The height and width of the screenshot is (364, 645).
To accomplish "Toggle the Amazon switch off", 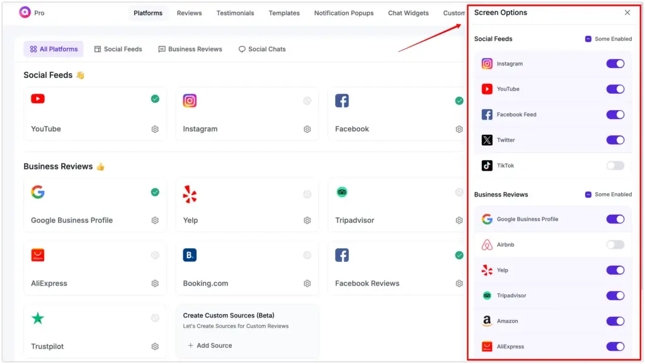I will pos(615,321).
